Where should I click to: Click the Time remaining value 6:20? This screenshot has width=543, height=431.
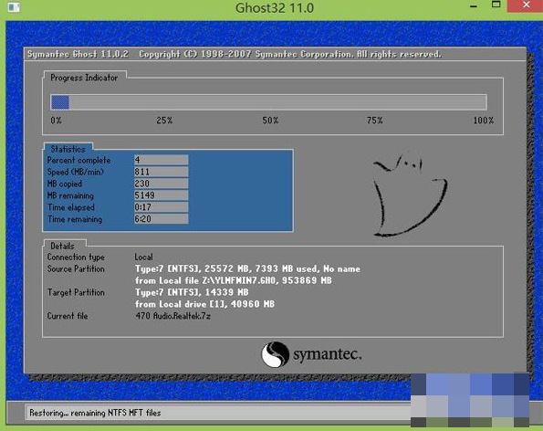point(161,218)
